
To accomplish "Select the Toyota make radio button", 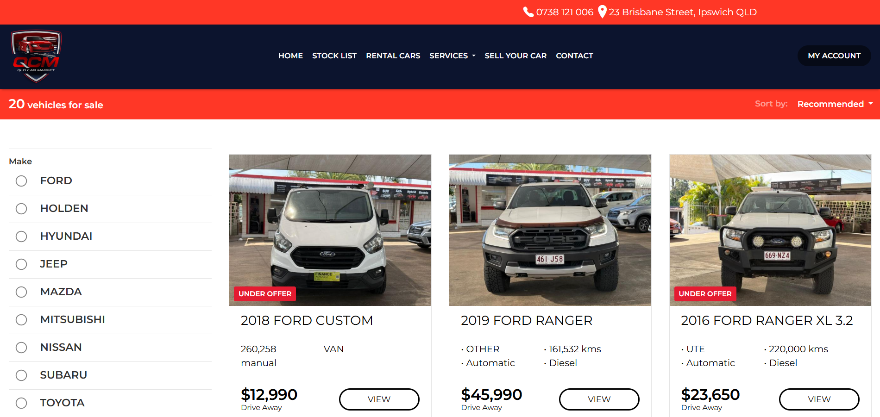I will (21, 403).
